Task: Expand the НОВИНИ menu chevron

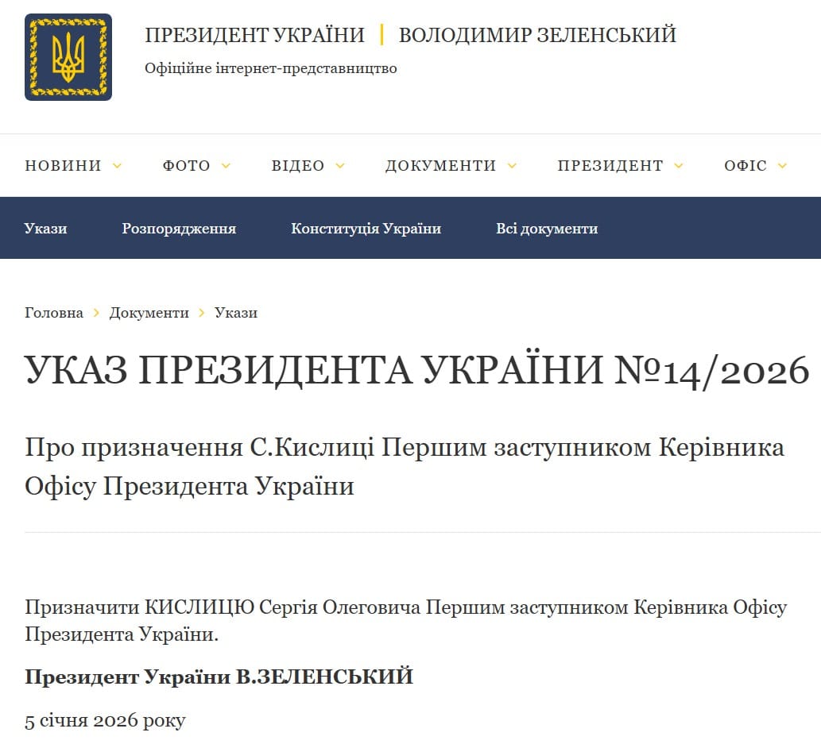Action: pyautogui.click(x=117, y=166)
